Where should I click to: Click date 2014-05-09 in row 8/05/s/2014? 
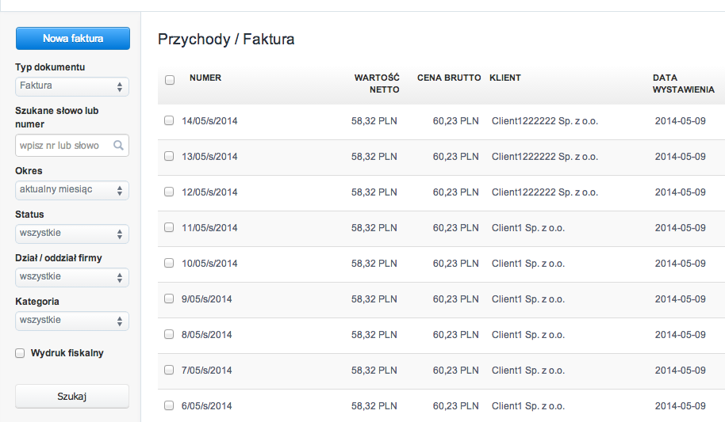[x=680, y=335]
